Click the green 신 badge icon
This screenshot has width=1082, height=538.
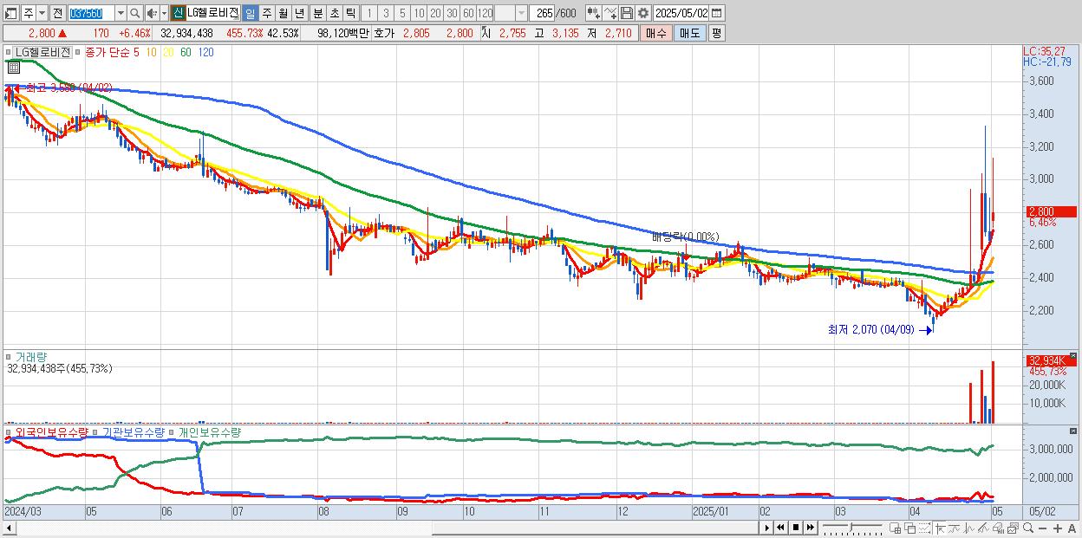[x=178, y=13]
